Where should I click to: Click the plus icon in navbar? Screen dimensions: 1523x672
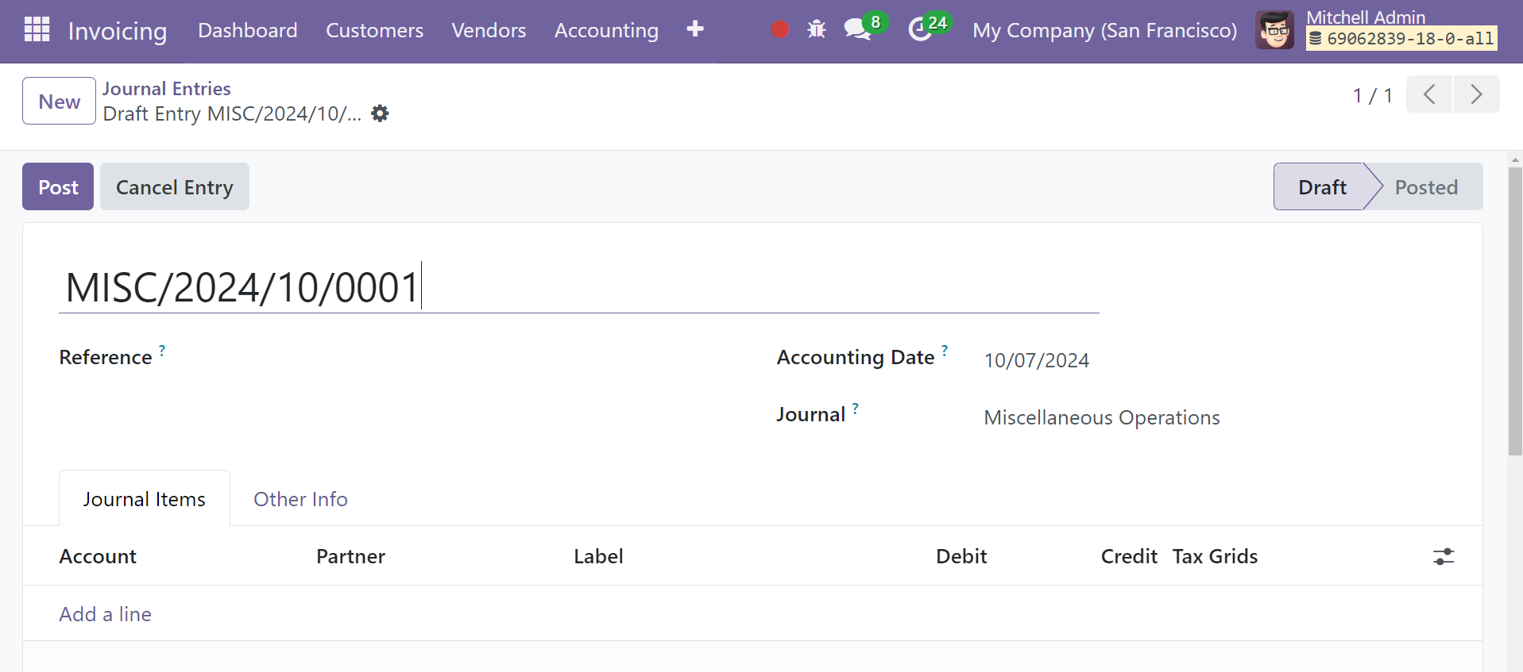click(x=695, y=29)
